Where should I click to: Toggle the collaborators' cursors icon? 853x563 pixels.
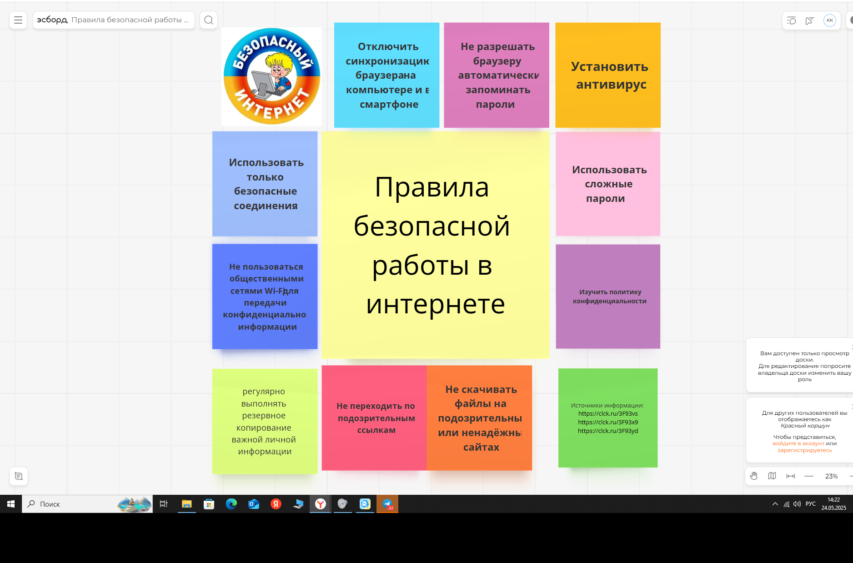tap(810, 20)
